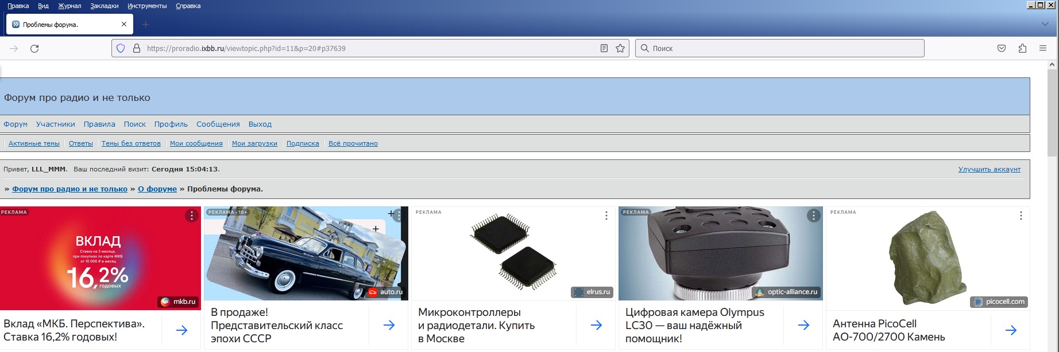Open the 'Закладки' menu
Viewport: 1059px width, 352px height.
point(105,6)
